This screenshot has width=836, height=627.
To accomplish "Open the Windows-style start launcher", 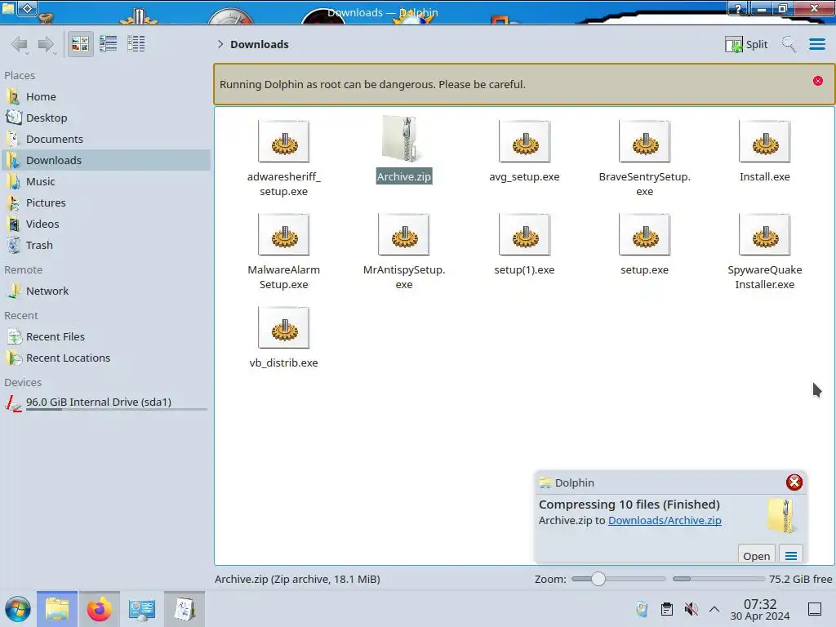I will tap(18, 609).
